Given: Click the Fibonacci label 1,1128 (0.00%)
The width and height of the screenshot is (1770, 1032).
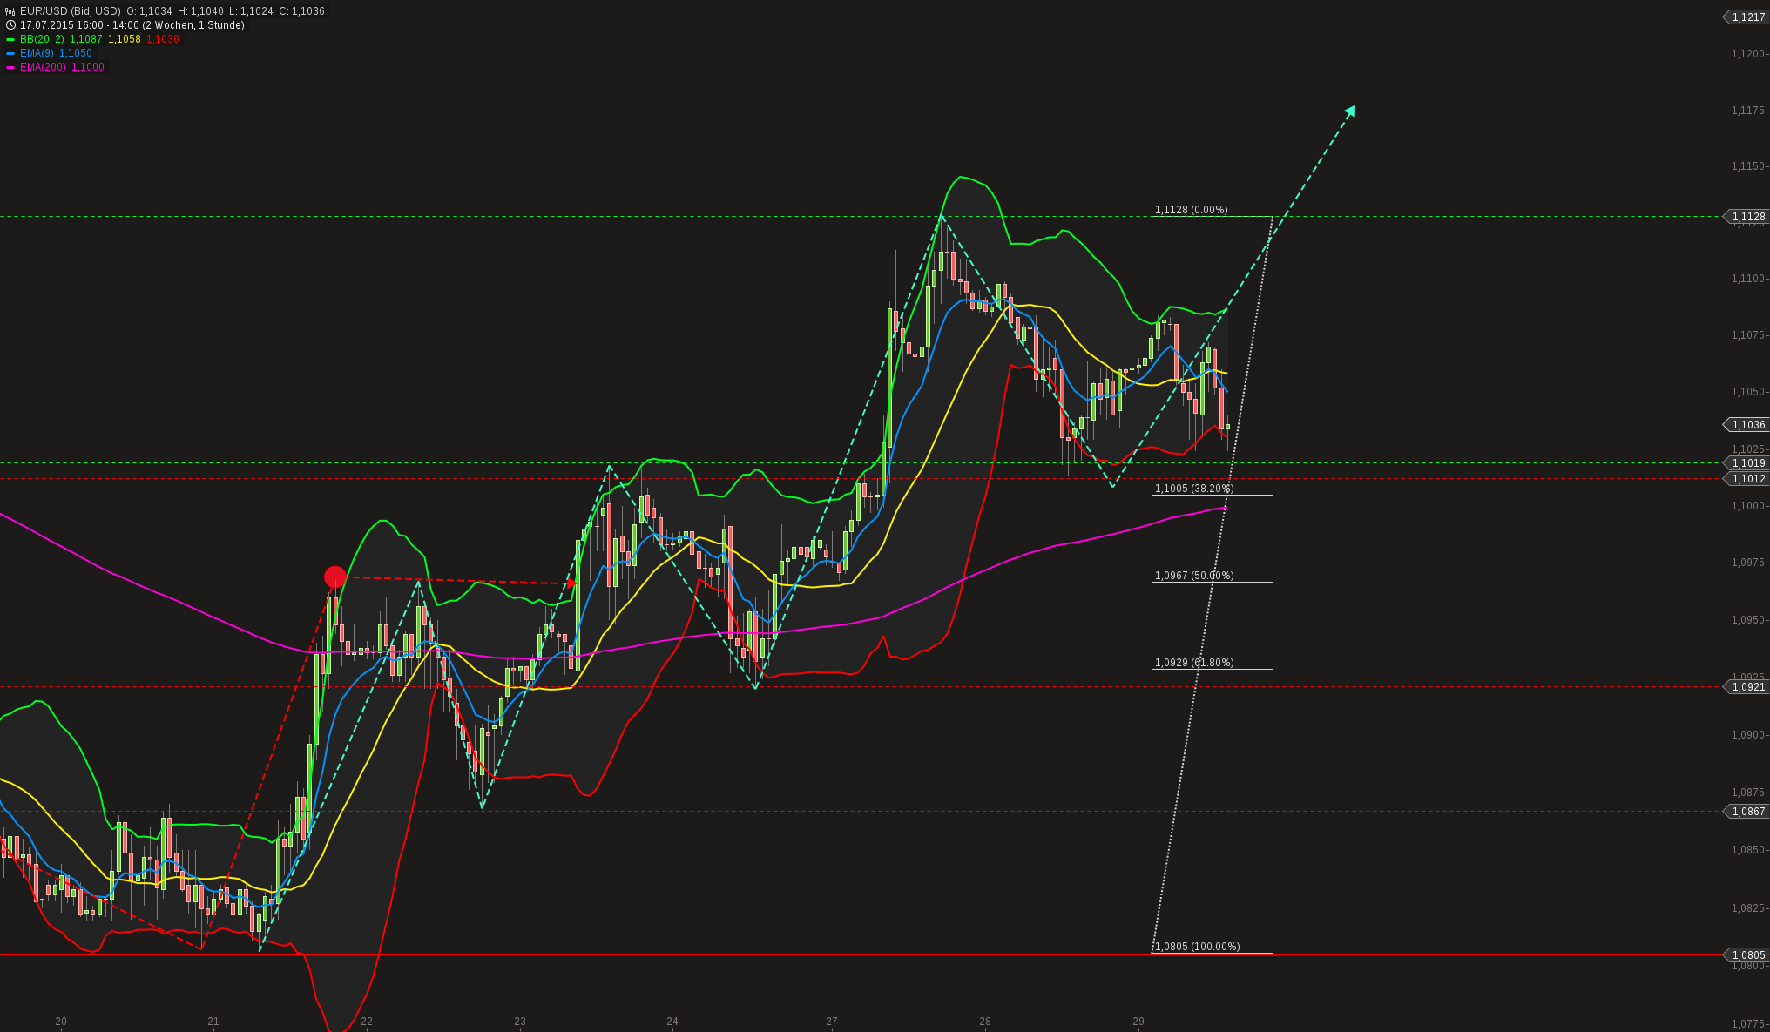Looking at the screenshot, I should (1191, 210).
